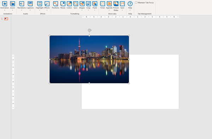Viewport: 212px width, 139px height.
Task: Click the left middle handle of picture
Action: click(x=49, y=59)
